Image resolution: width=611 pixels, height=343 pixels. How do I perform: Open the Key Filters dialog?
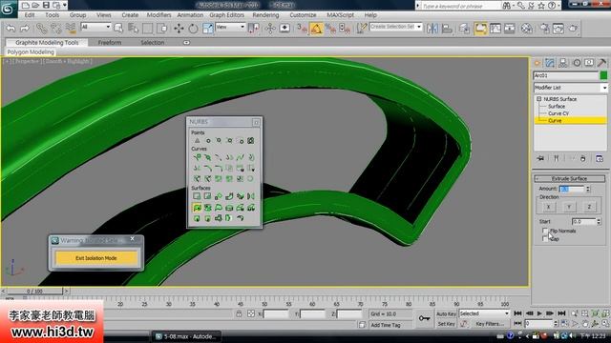click(490, 324)
